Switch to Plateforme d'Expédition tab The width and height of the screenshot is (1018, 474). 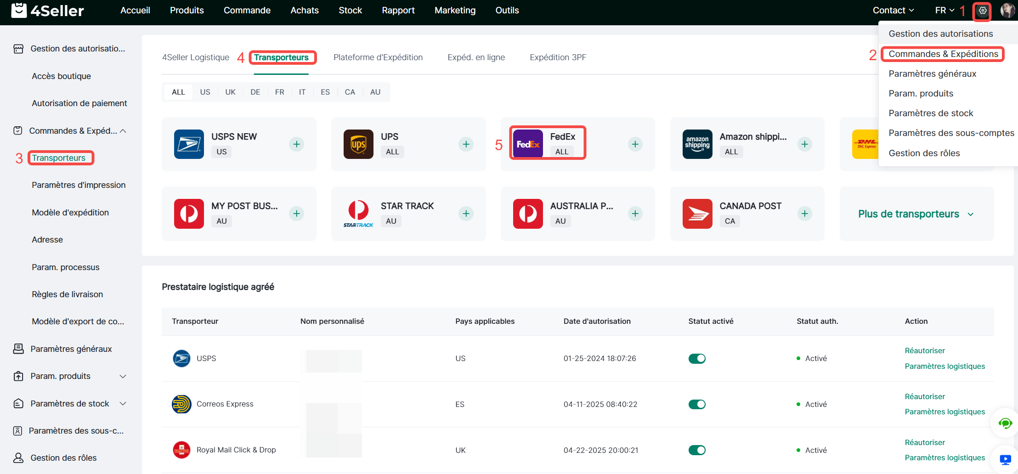coord(378,57)
